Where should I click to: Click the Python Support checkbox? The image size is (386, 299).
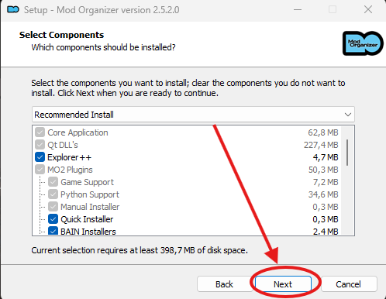click(53, 194)
